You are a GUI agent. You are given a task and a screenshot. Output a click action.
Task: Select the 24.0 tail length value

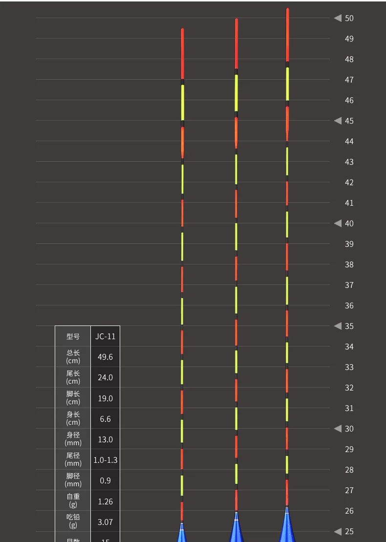point(105,377)
